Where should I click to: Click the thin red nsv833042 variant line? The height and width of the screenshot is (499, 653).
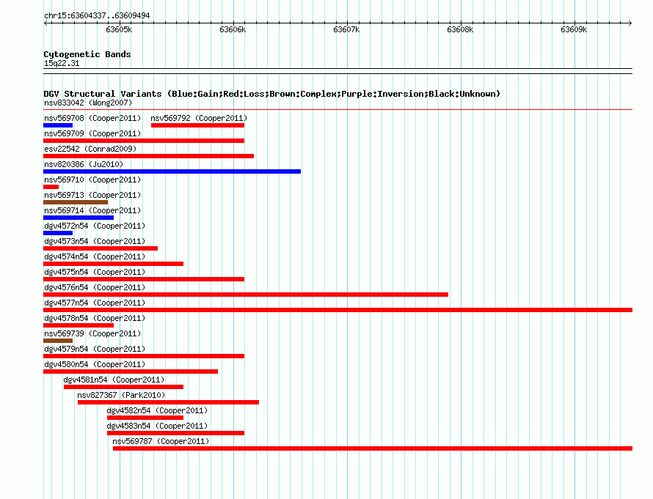(x=338, y=110)
